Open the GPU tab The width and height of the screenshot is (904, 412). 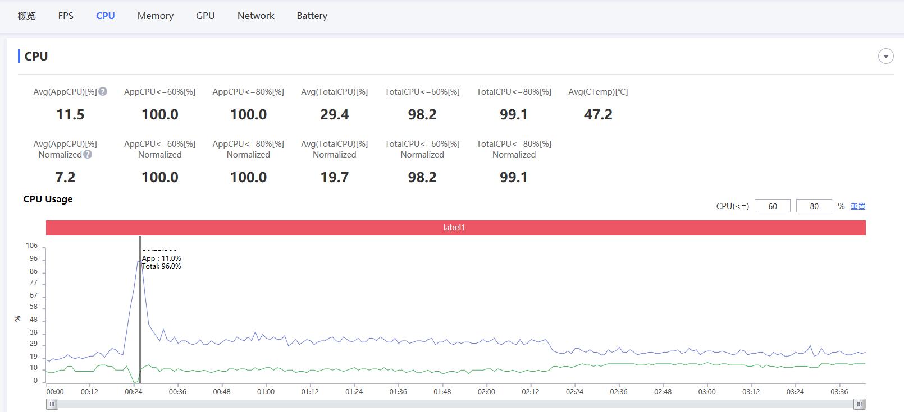205,16
